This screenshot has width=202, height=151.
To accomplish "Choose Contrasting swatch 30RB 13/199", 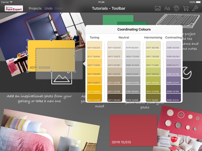I will point(173,89).
